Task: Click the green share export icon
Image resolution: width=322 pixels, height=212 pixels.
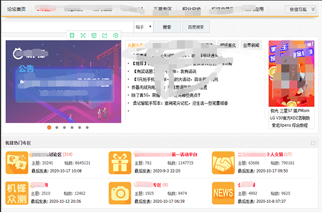Action: (x=104, y=35)
